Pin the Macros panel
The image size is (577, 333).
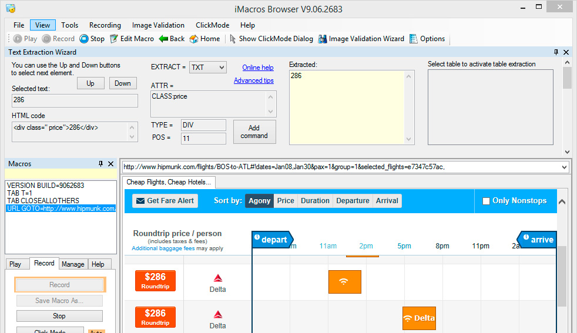100,164
